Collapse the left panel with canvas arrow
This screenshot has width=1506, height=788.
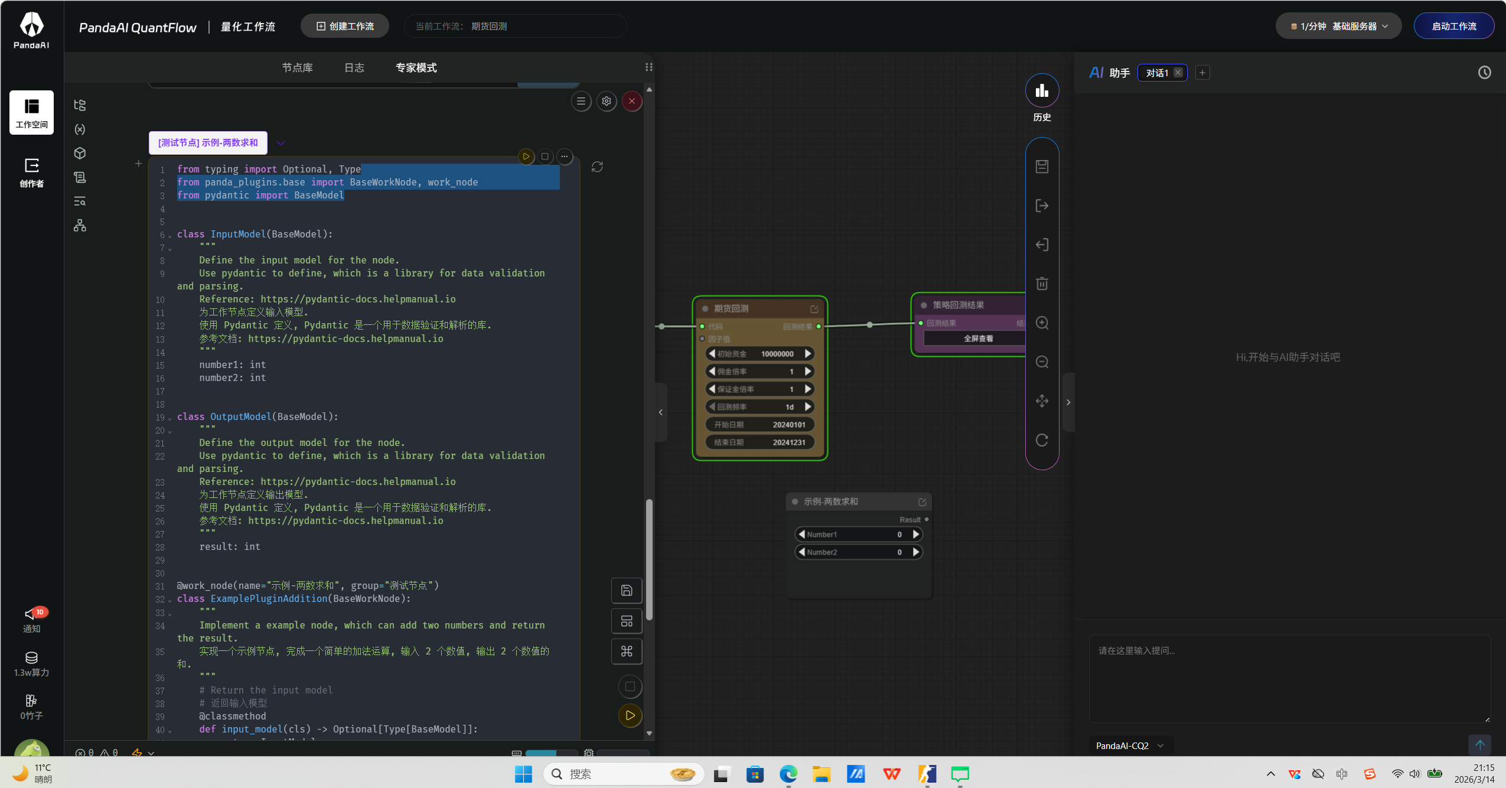tap(661, 412)
